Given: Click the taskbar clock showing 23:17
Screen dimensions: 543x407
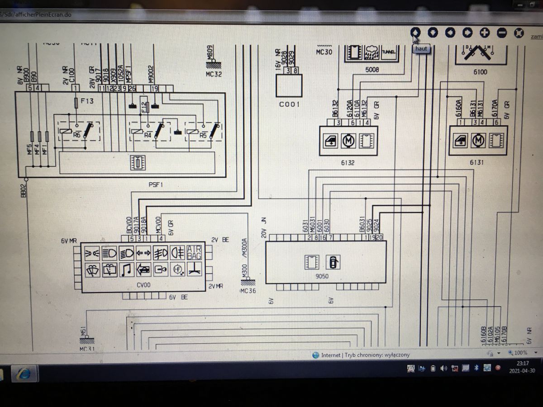Looking at the screenshot, I should [x=523, y=366].
